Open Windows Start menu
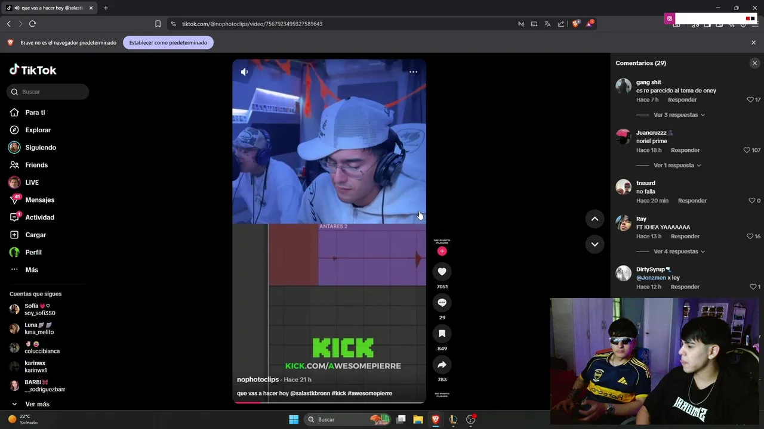This screenshot has height=429, width=764. click(x=294, y=419)
